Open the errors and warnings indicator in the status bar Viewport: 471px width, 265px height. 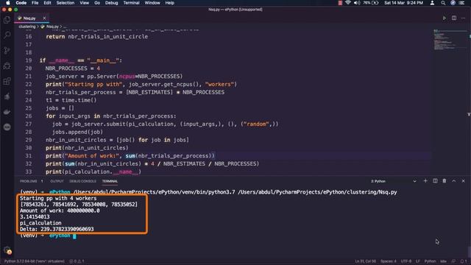tap(77, 261)
